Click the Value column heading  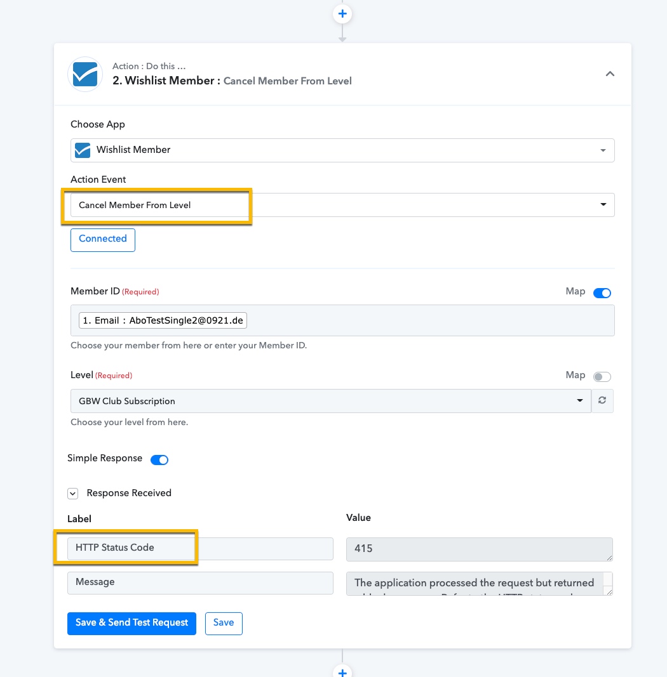tap(358, 518)
